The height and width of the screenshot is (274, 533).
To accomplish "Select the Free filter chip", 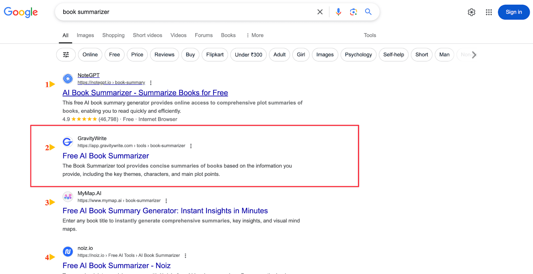I will [x=115, y=55].
